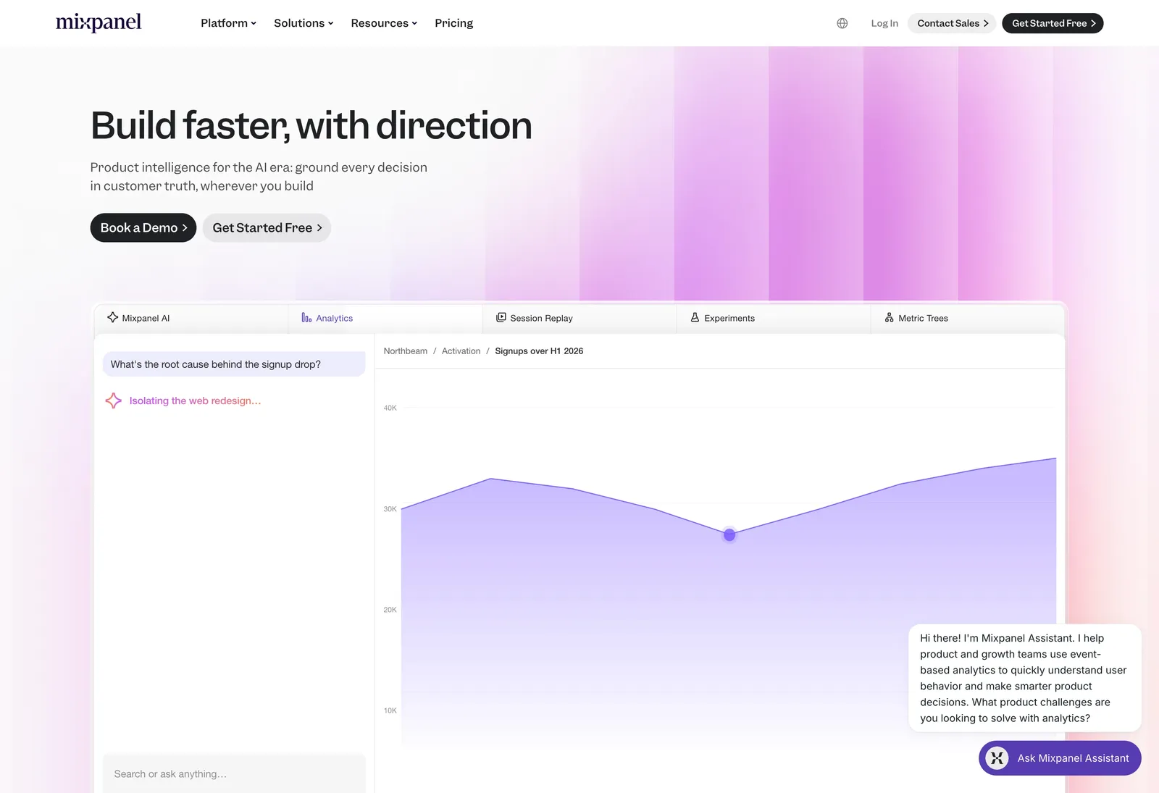Image resolution: width=1159 pixels, height=793 pixels.
Task: Click the Mixpanel AI sparkle tab icon
Action: coord(113,317)
